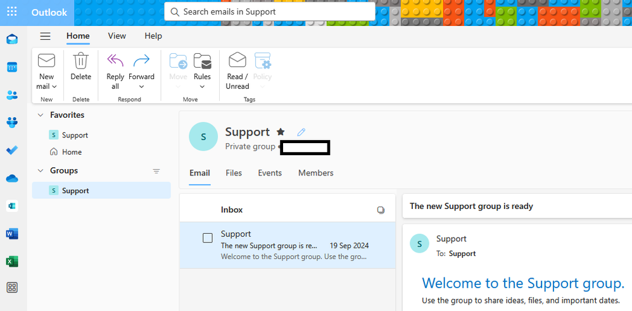
Task: Launch Word from the app rail
Action: click(12, 234)
